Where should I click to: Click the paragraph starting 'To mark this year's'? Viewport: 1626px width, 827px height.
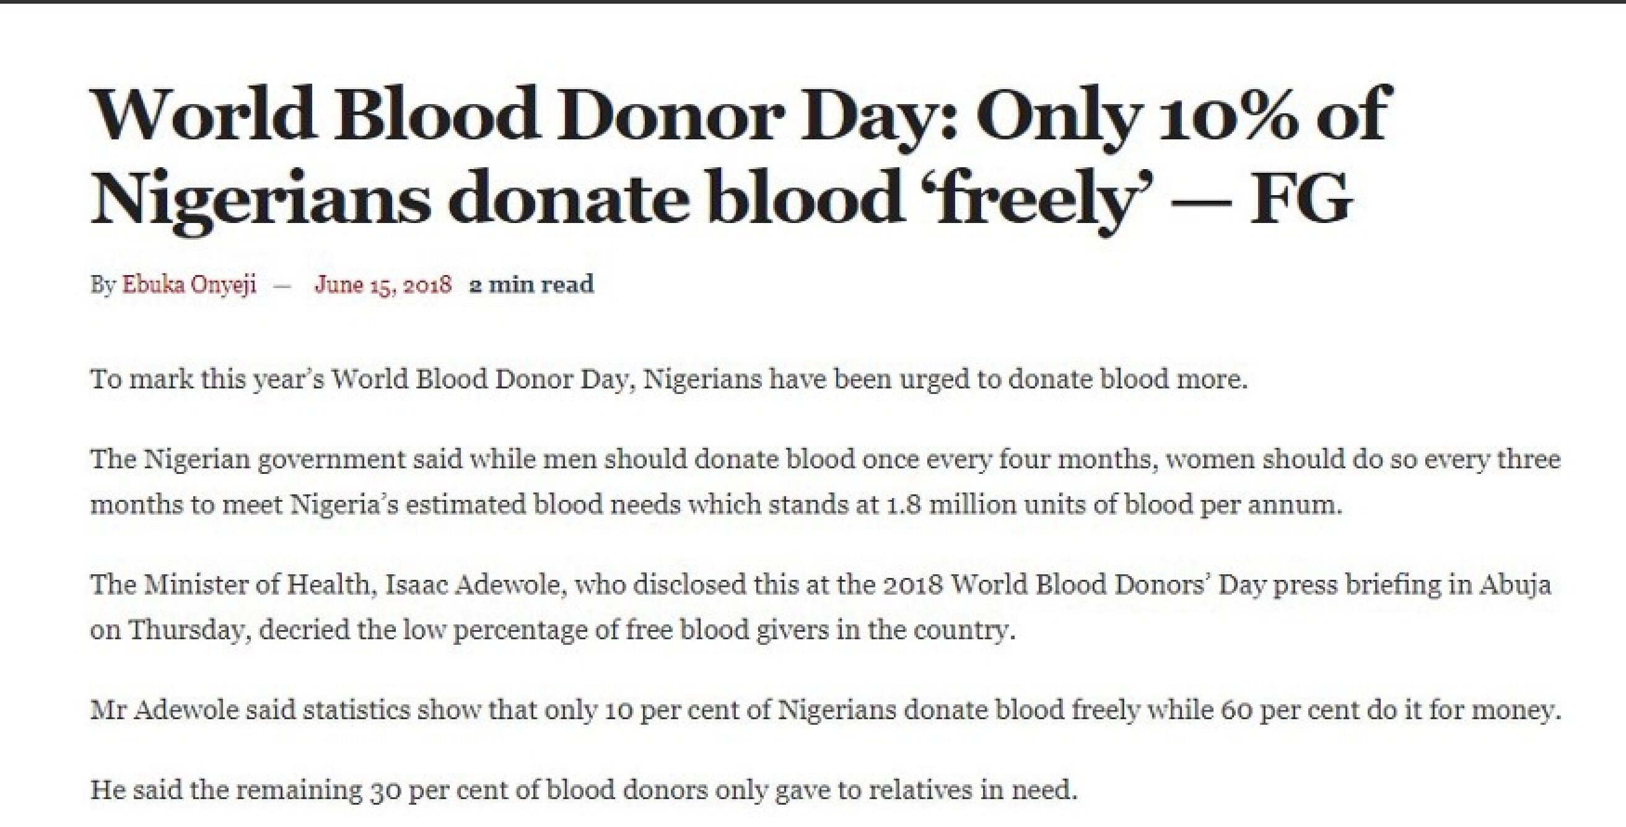(669, 379)
